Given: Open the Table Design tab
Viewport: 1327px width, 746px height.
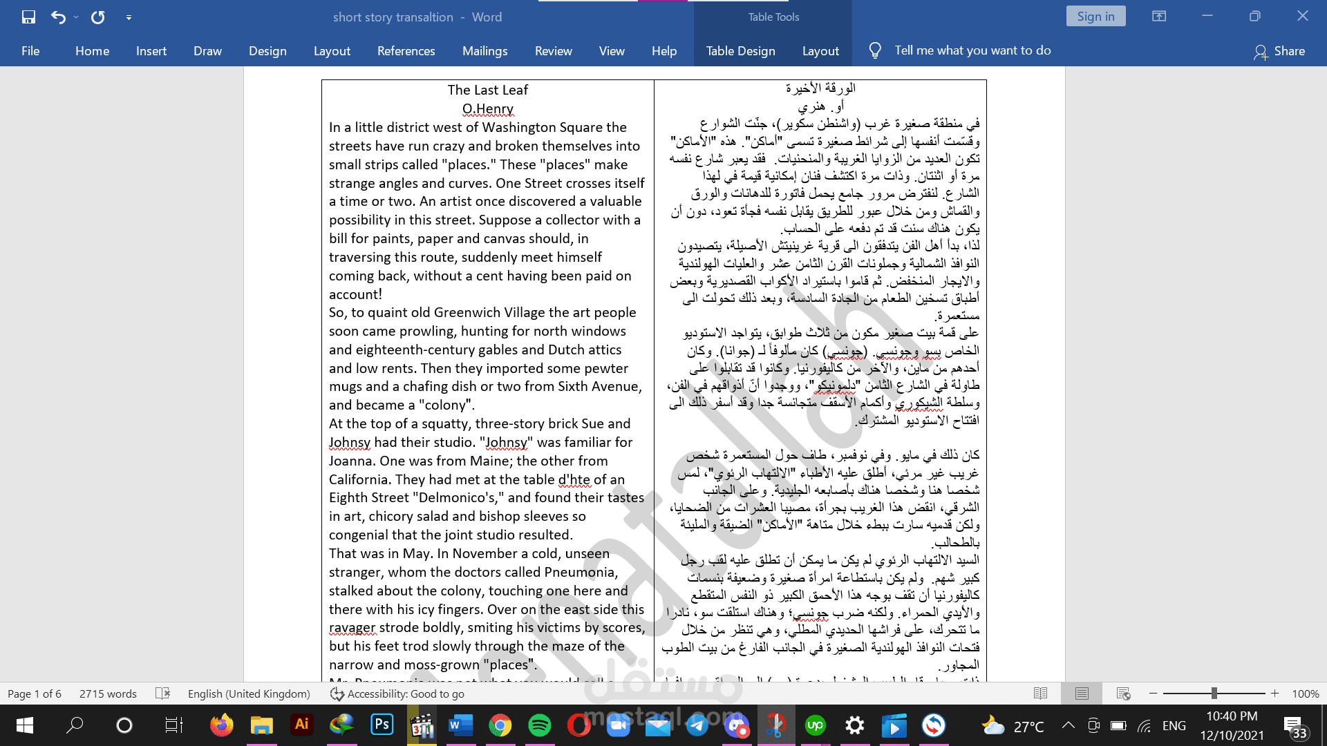Looking at the screenshot, I should click(x=740, y=50).
